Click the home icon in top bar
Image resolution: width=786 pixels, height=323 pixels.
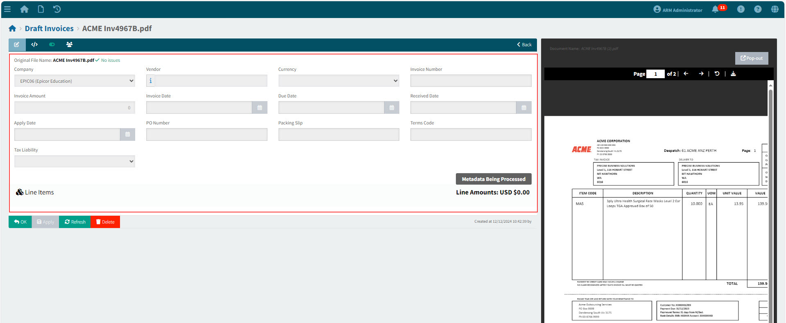click(24, 9)
